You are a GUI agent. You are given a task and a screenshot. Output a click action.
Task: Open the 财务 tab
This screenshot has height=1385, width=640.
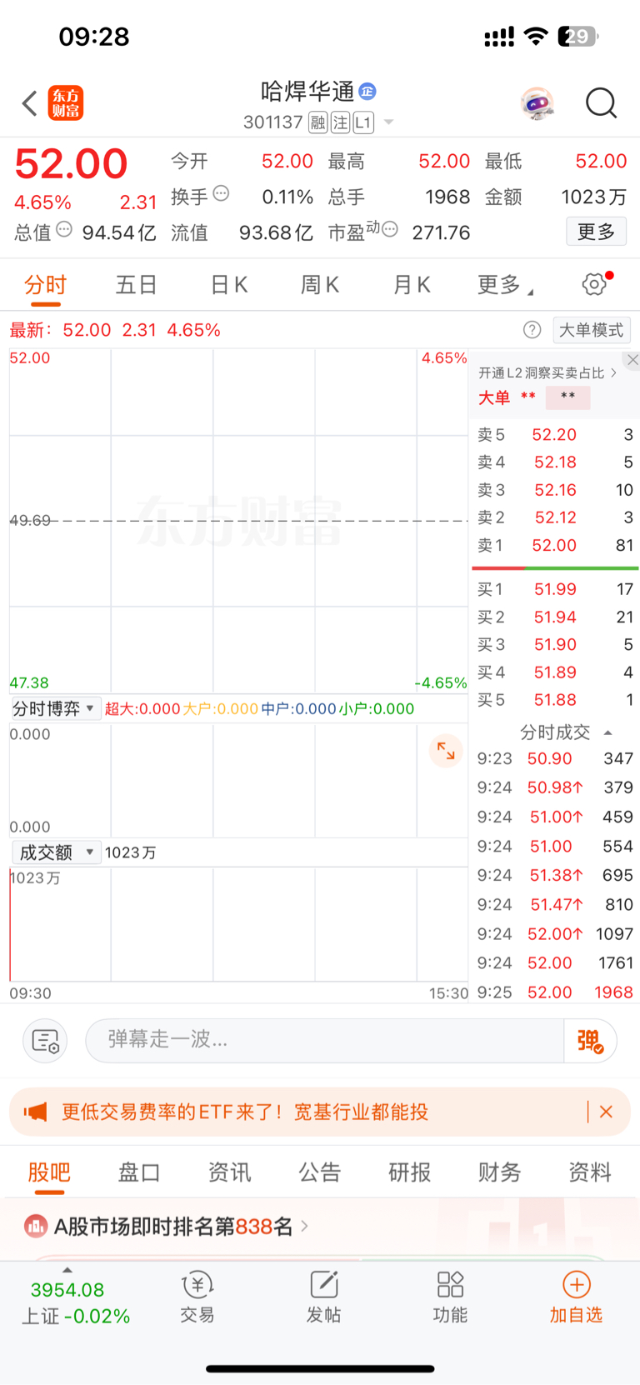coord(500,1172)
